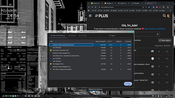This screenshot has width=175, height=98.
Task: Open the Extensions puzzle icon
Action: pos(163,7)
